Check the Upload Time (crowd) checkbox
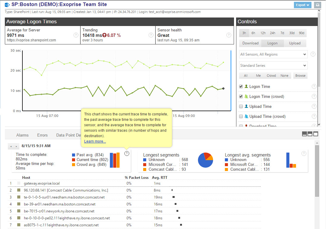Viewport: 326px width, 229px height. 241,116
